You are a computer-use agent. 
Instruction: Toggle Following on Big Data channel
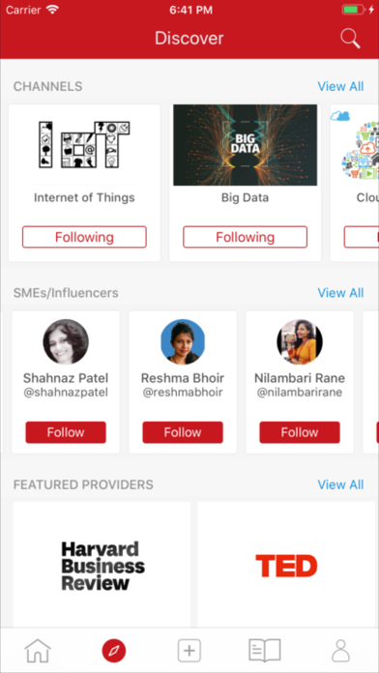click(x=245, y=237)
